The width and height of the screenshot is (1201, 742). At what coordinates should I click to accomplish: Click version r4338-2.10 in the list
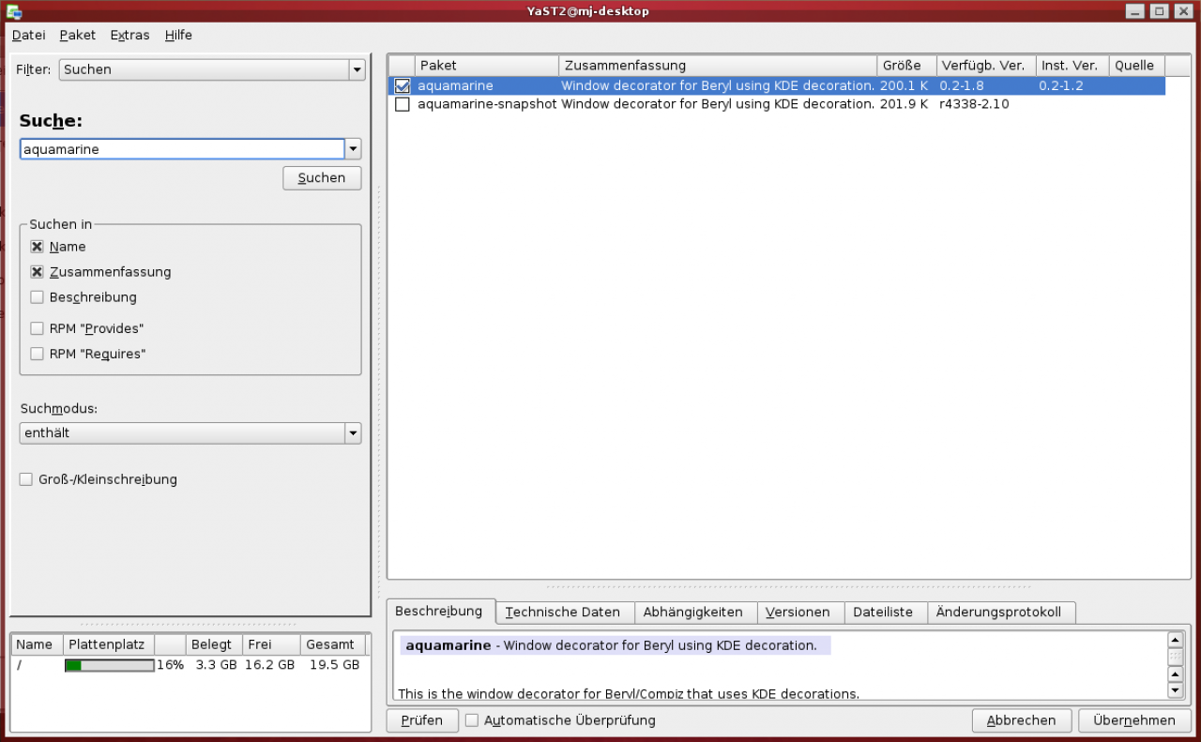pyautogui.click(x=974, y=104)
